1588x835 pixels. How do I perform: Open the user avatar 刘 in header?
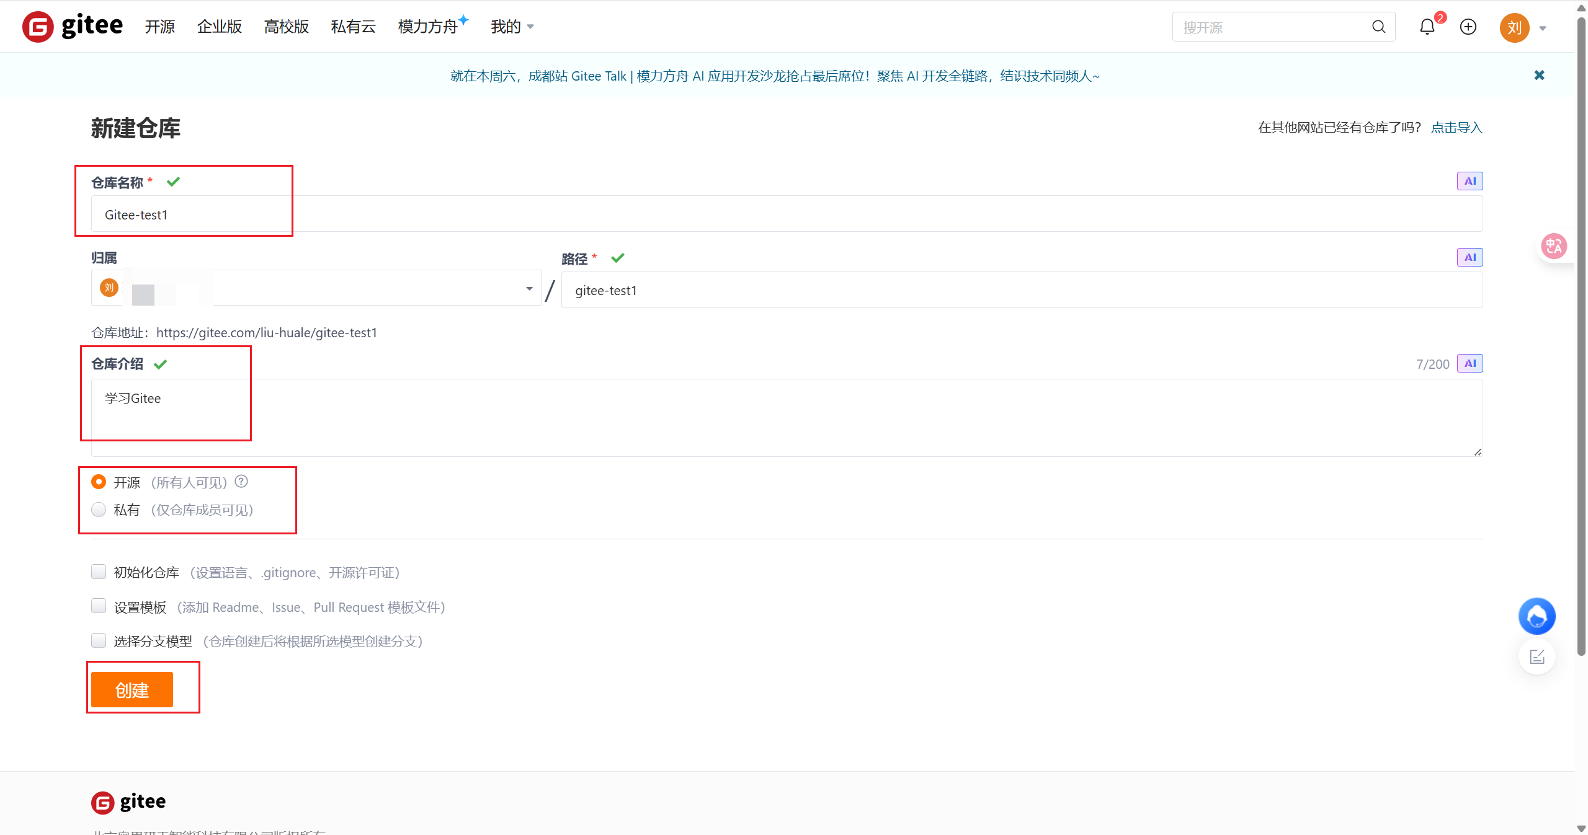pyautogui.click(x=1515, y=28)
